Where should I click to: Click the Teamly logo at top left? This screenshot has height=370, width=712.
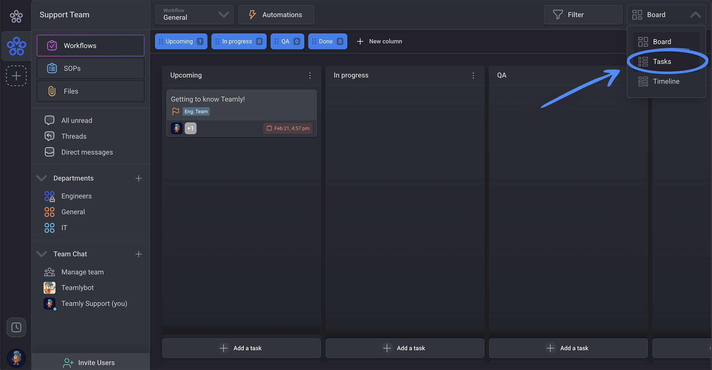pyautogui.click(x=16, y=16)
